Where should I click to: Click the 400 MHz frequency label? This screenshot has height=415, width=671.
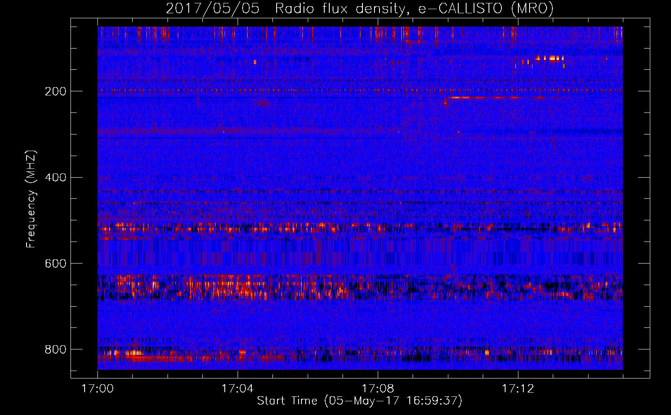[56, 178]
